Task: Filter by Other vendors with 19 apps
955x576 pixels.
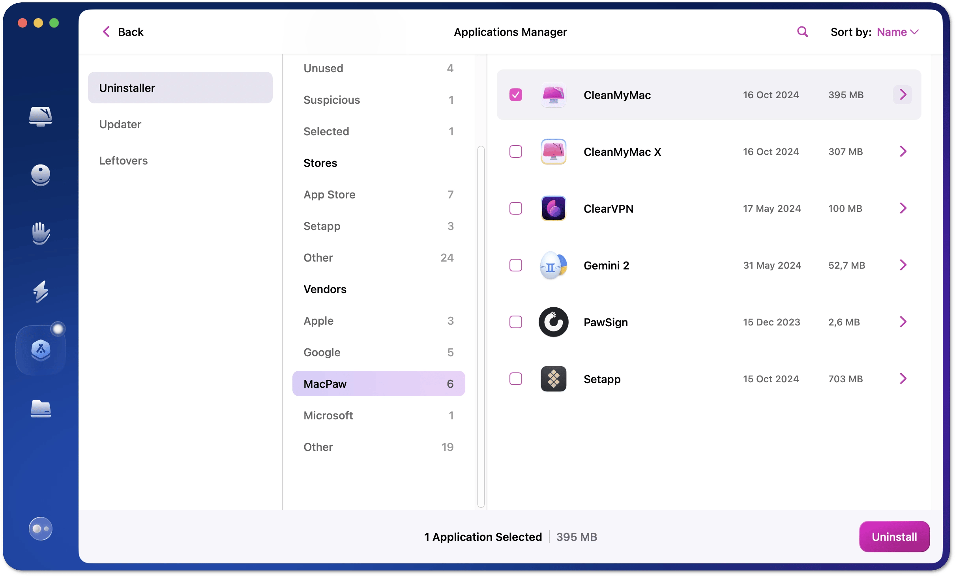Action: pyautogui.click(x=378, y=447)
